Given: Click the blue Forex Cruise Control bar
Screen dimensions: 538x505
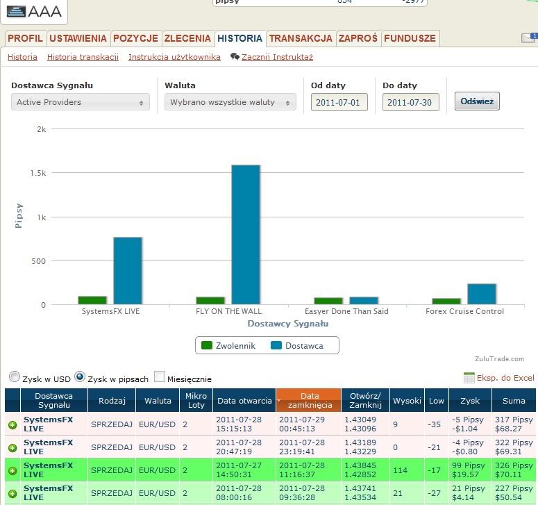Looking at the screenshot, I should (482, 295).
